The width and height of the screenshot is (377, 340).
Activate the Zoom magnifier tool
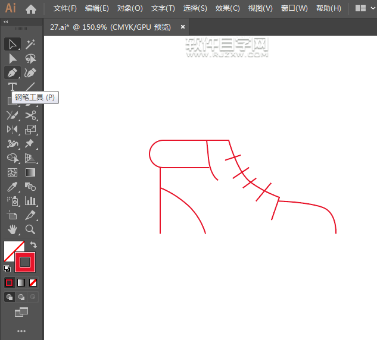pos(30,229)
